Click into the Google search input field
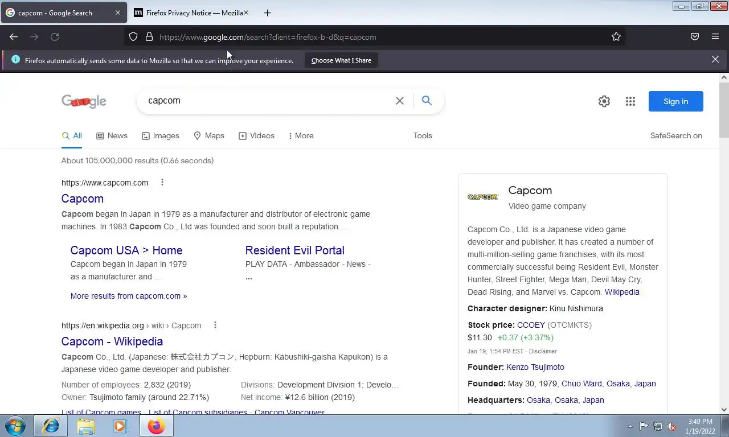This screenshot has width=729, height=437. point(268,101)
